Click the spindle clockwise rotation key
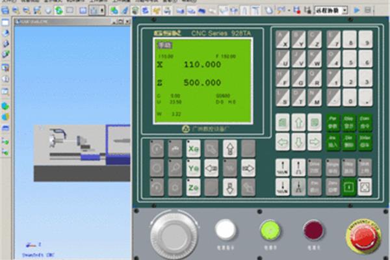 (x=157, y=149)
